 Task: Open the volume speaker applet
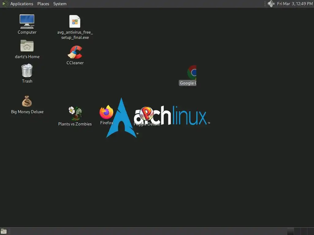tap(271, 4)
